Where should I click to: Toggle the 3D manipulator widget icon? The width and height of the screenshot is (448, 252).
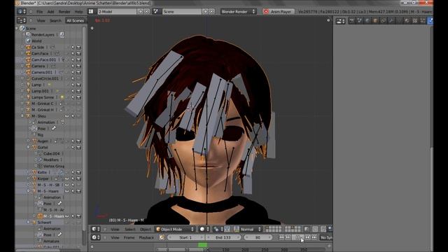[x=227, y=229]
